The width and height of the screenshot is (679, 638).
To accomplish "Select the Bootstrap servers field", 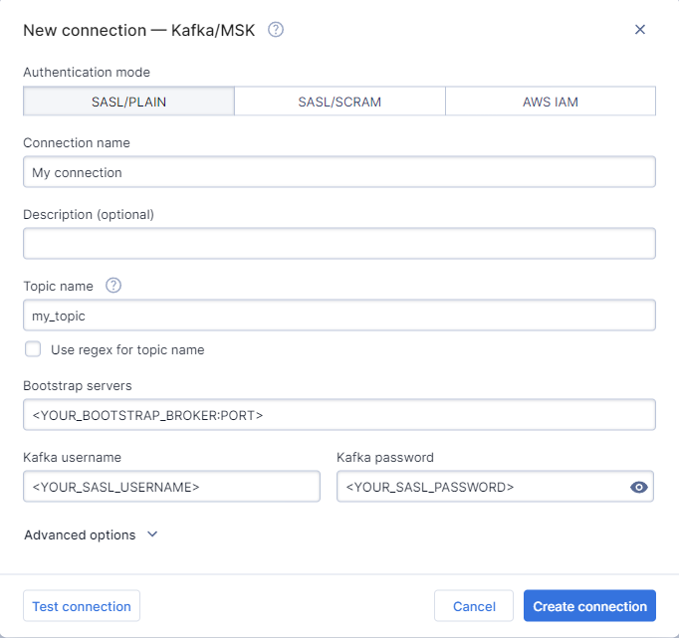I will point(339,415).
